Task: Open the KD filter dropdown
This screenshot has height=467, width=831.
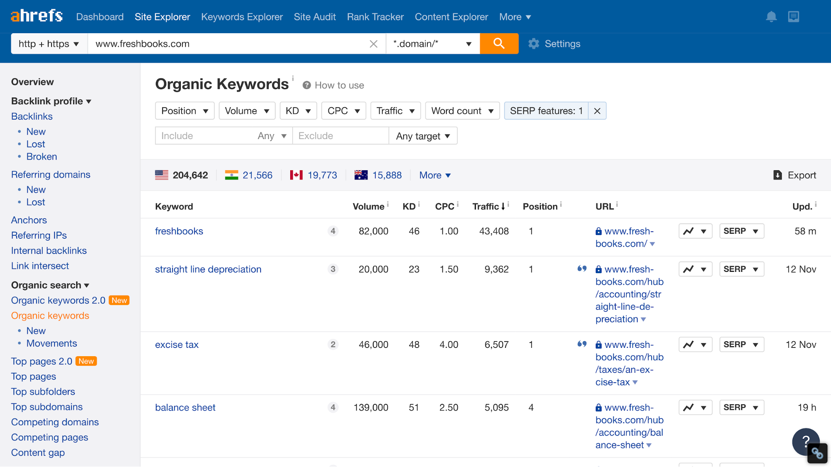Action: tap(298, 111)
